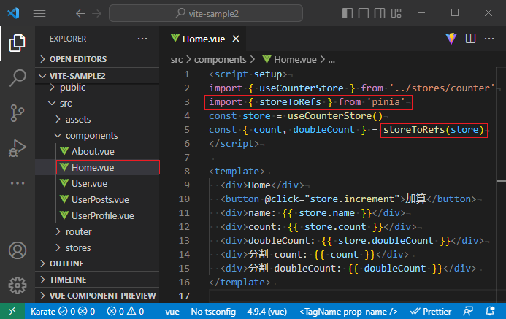The height and width of the screenshot is (319, 506).
Task: Open editor More Actions ellipsis
Action: coord(489,39)
